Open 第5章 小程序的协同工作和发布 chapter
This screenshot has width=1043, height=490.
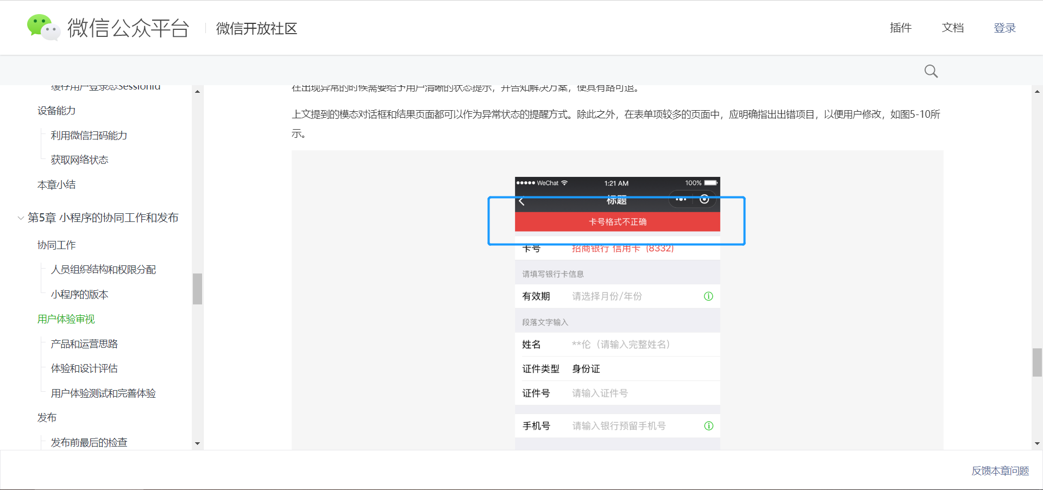tap(103, 218)
